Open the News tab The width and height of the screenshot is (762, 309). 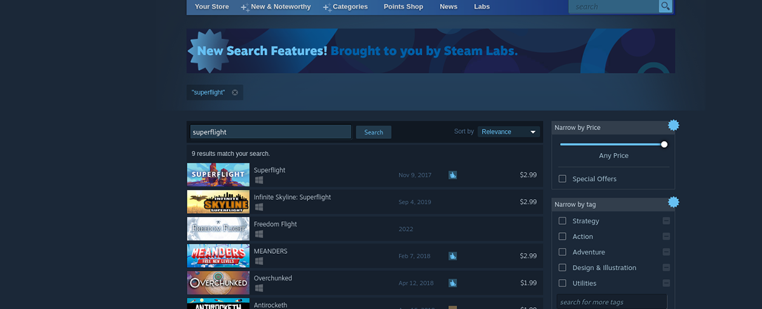[x=448, y=7]
